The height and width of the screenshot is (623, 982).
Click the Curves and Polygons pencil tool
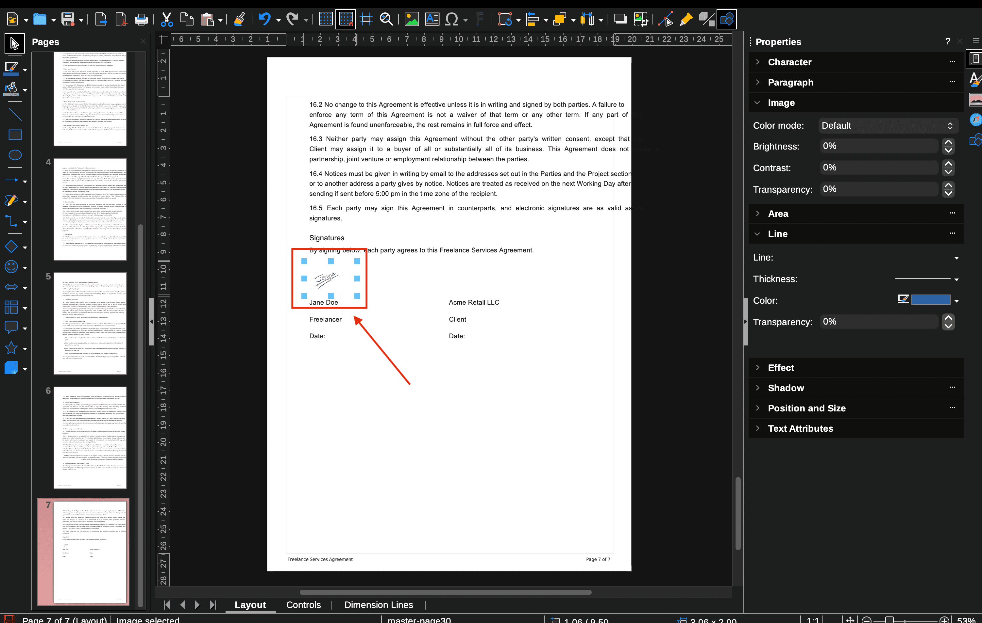11,201
